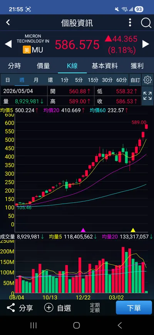Switch to the 價量 tab
154x335 pixels.
coord(43,66)
